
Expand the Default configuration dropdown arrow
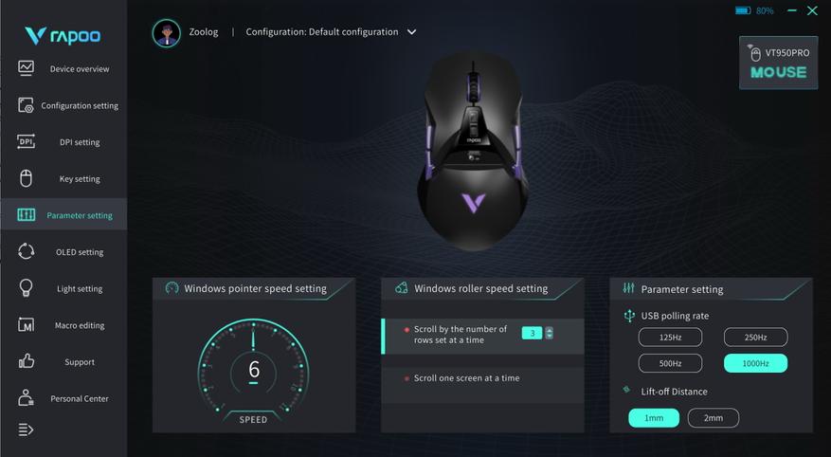[x=411, y=32]
